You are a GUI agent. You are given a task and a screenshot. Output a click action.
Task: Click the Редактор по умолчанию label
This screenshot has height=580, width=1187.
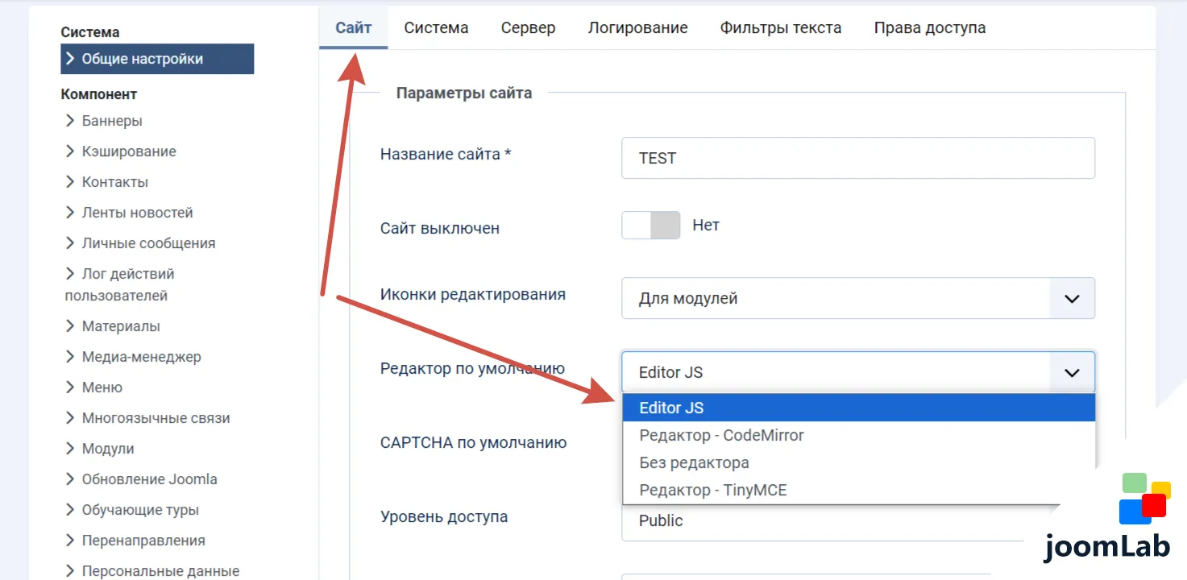[472, 368]
